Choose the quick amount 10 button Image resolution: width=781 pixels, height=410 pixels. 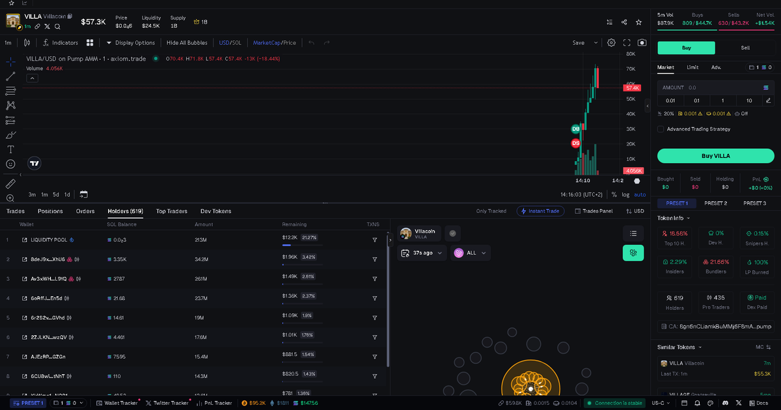[749, 100]
